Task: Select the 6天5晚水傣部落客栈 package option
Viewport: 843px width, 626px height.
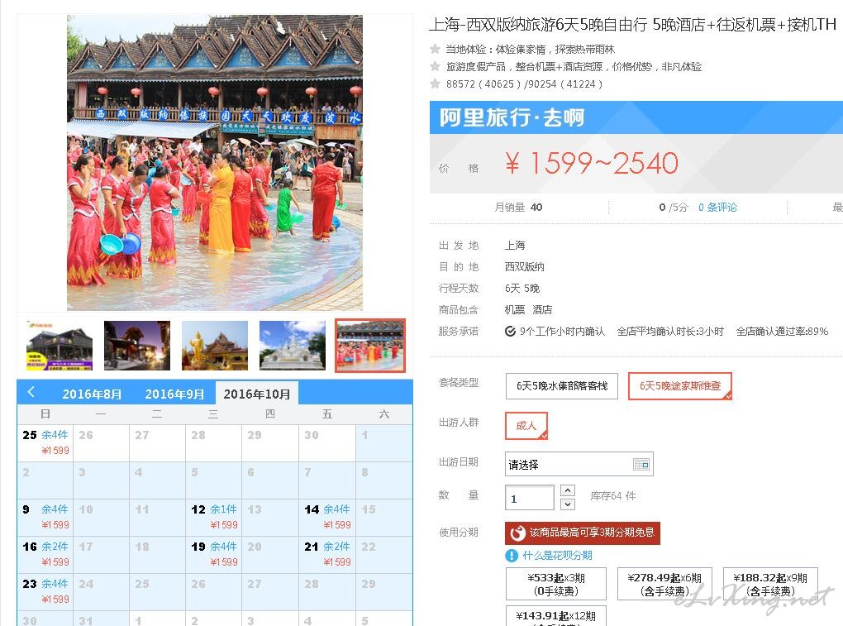Action: click(x=562, y=385)
